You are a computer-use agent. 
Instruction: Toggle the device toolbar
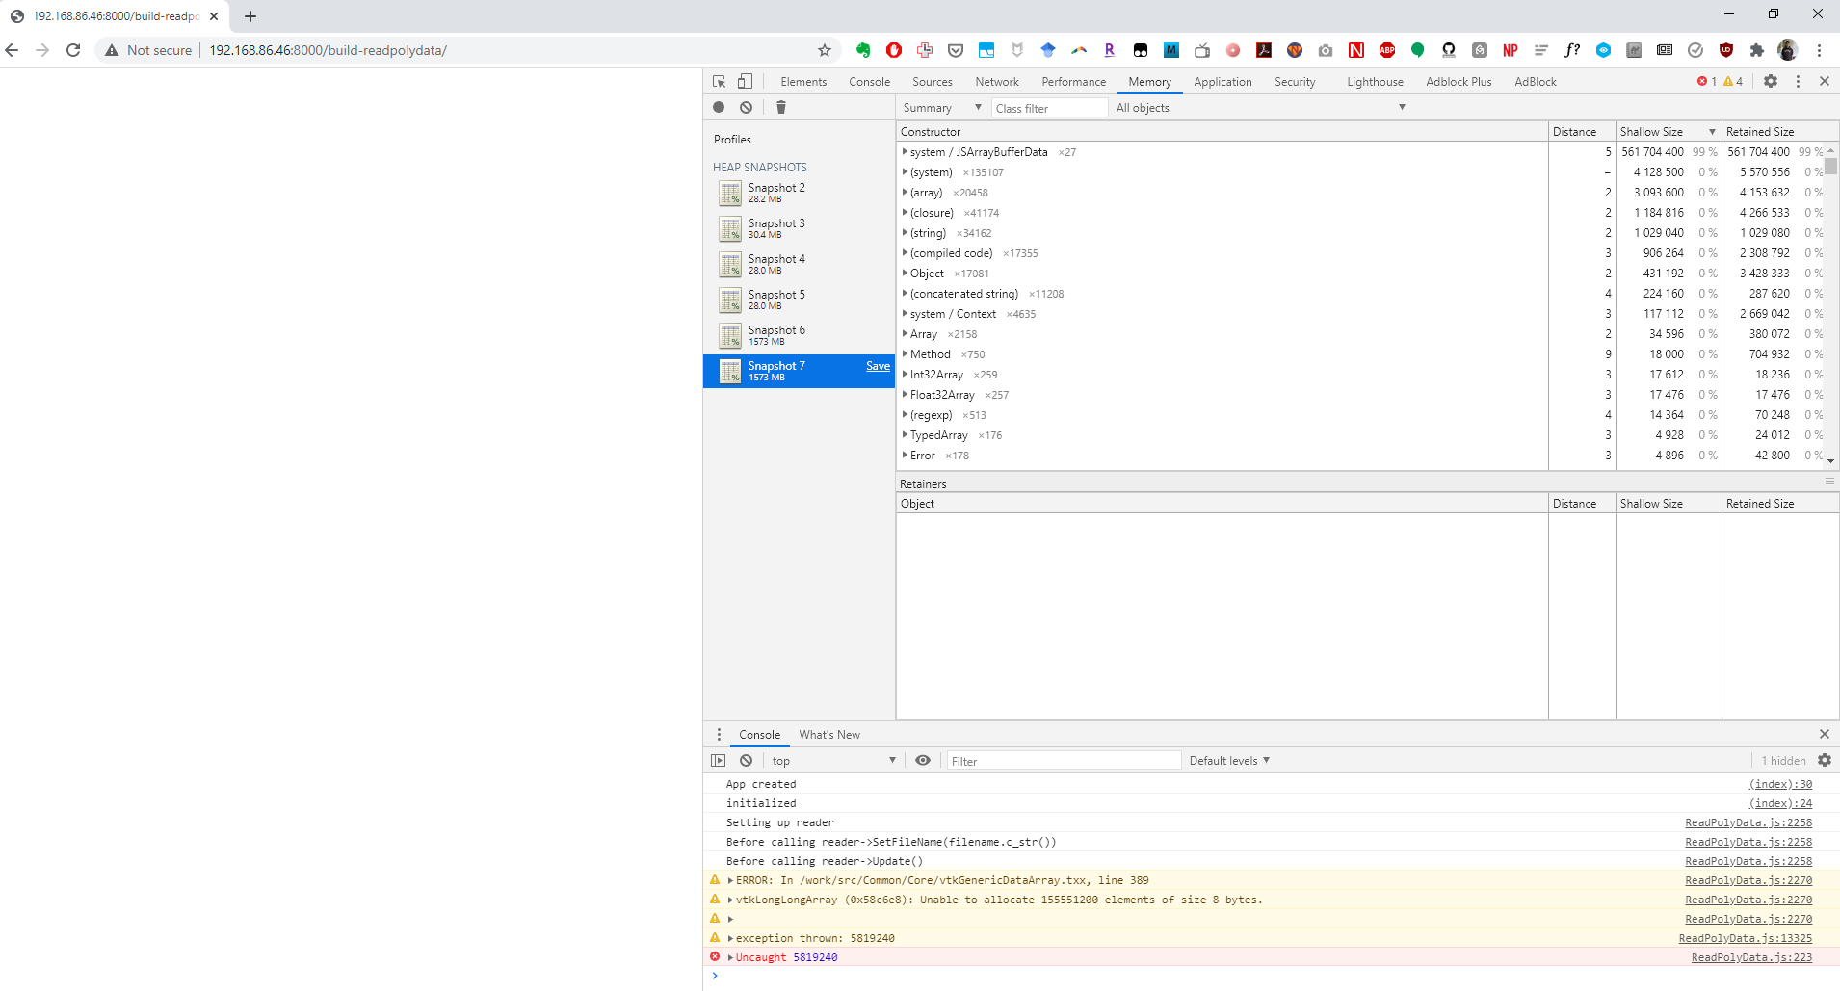tap(744, 81)
